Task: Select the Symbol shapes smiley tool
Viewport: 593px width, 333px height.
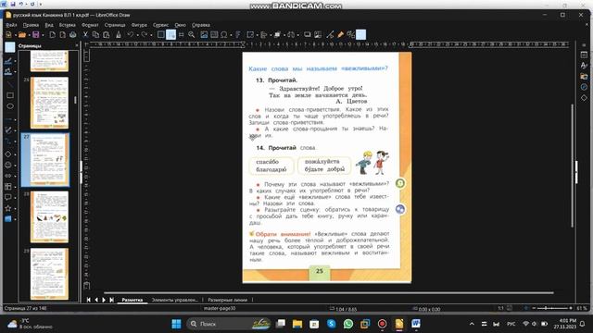Action: tap(8, 165)
